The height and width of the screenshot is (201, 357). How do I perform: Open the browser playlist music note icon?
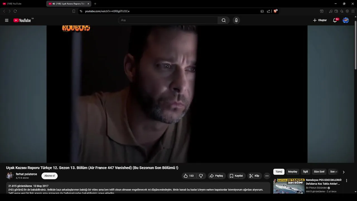(331, 11)
